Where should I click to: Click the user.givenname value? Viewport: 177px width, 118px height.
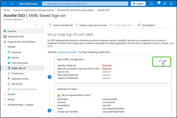pos(110,99)
